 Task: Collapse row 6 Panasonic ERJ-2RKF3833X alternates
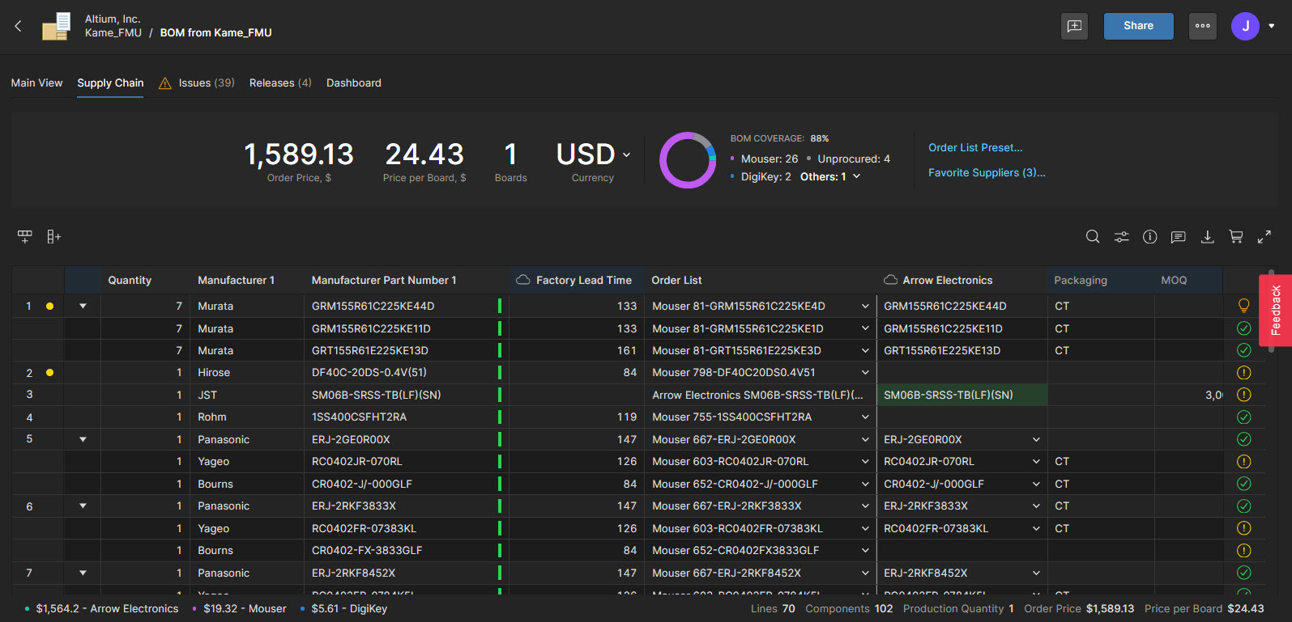[x=83, y=506]
